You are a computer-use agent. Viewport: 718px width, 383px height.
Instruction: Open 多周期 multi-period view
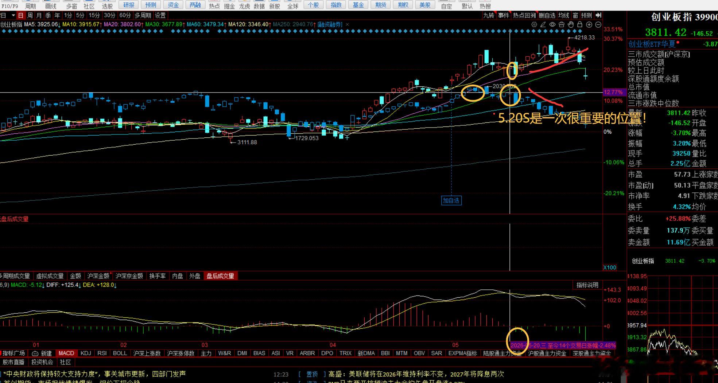point(143,15)
